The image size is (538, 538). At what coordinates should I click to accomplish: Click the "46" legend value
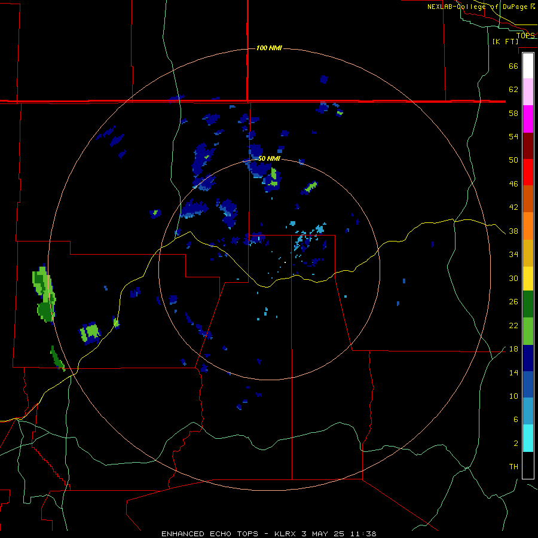[513, 184]
